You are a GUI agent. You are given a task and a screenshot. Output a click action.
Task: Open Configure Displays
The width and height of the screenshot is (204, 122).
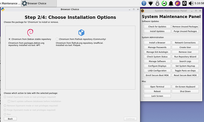click(x=157, y=66)
